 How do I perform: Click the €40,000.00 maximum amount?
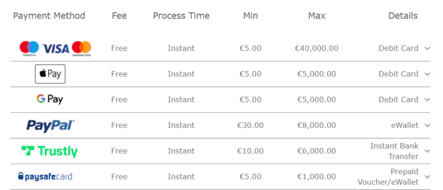point(316,48)
